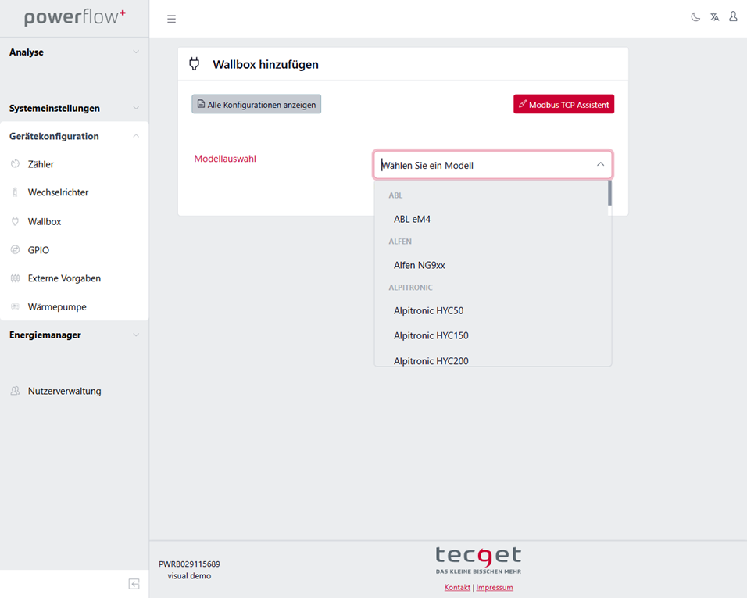Image resolution: width=747 pixels, height=598 pixels.
Task: Open the hamburger menu icon
Action: click(171, 19)
